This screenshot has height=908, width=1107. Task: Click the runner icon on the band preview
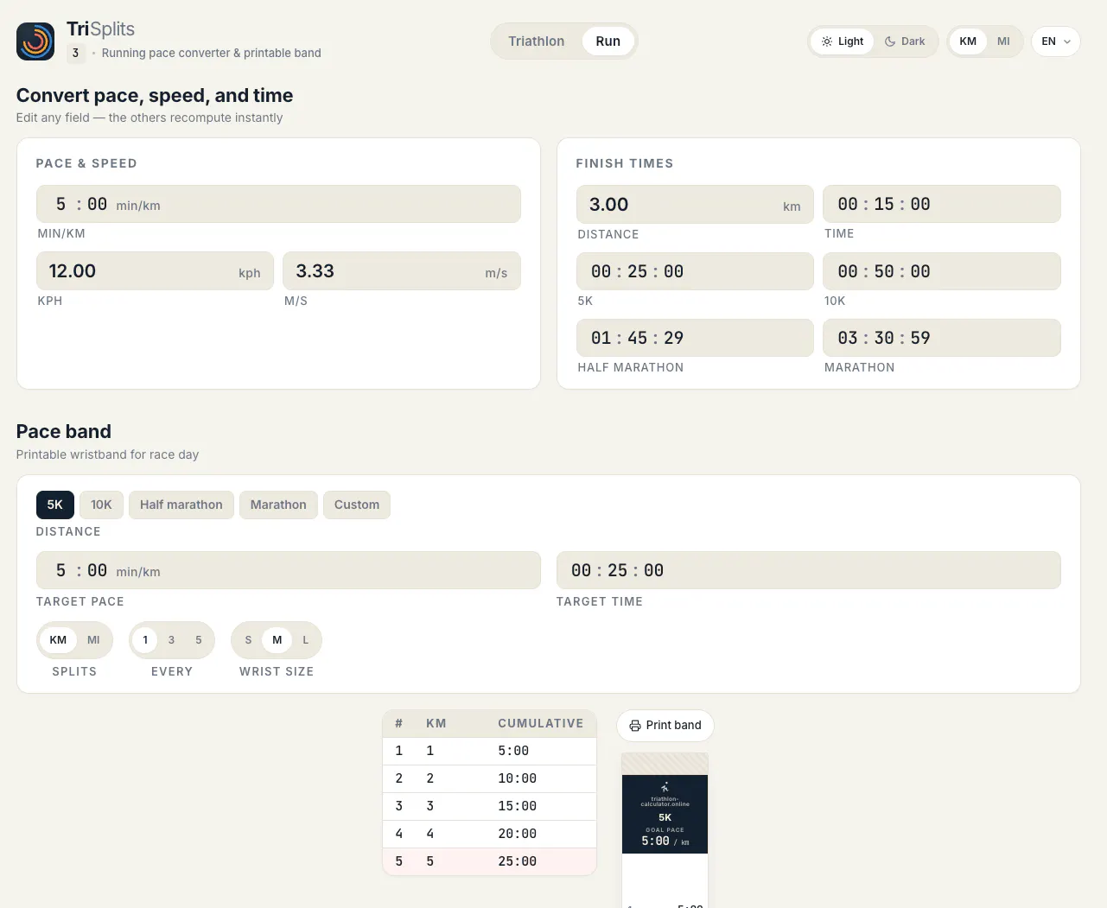[665, 788]
